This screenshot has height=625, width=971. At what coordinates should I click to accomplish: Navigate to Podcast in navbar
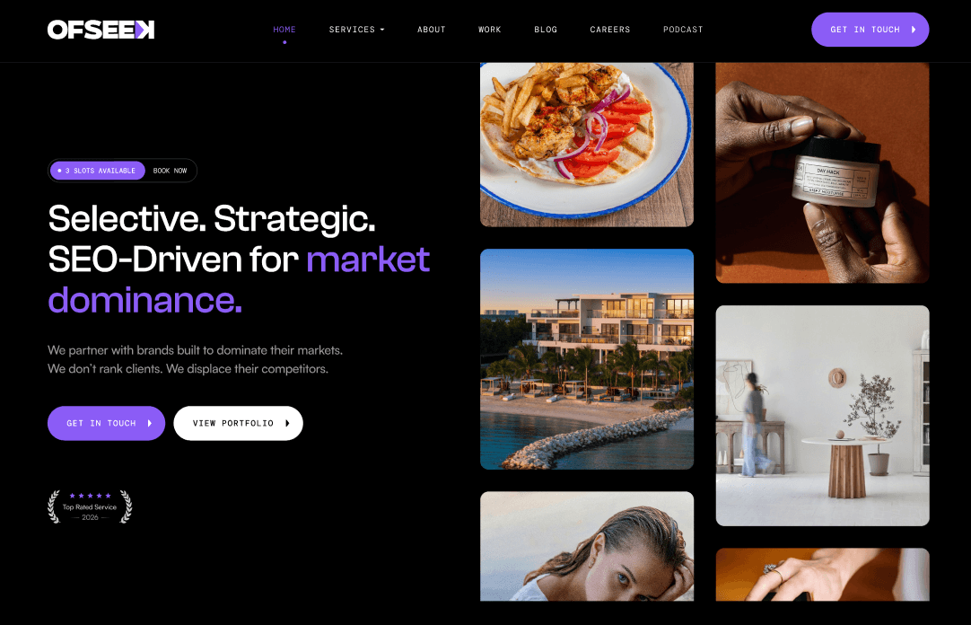tap(683, 29)
